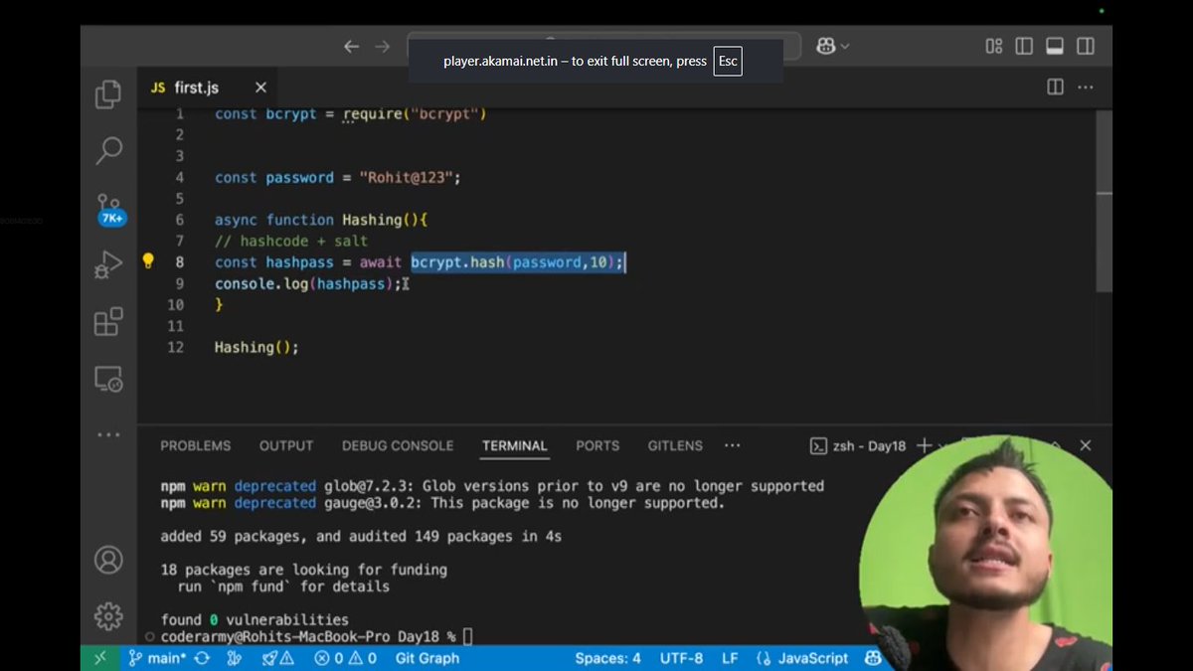
Task: Click the lightbulb code action on line 8
Action: pos(148,261)
